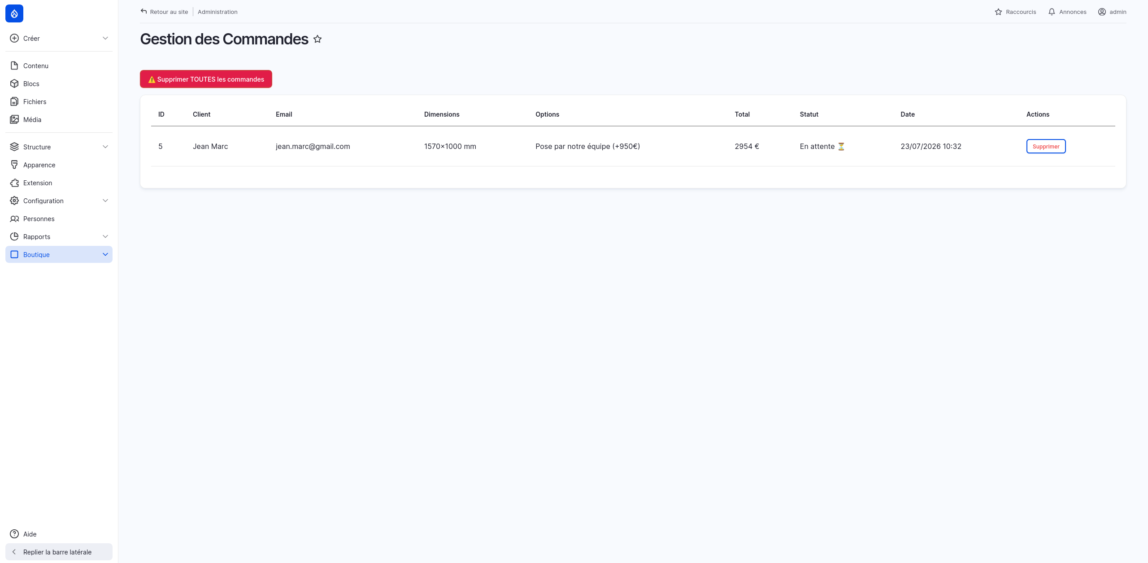The height and width of the screenshot is (563, 1148).
Task: Click the collapse sidebar arrow icon
Action: pyautogui.click(x=14, y=552)
